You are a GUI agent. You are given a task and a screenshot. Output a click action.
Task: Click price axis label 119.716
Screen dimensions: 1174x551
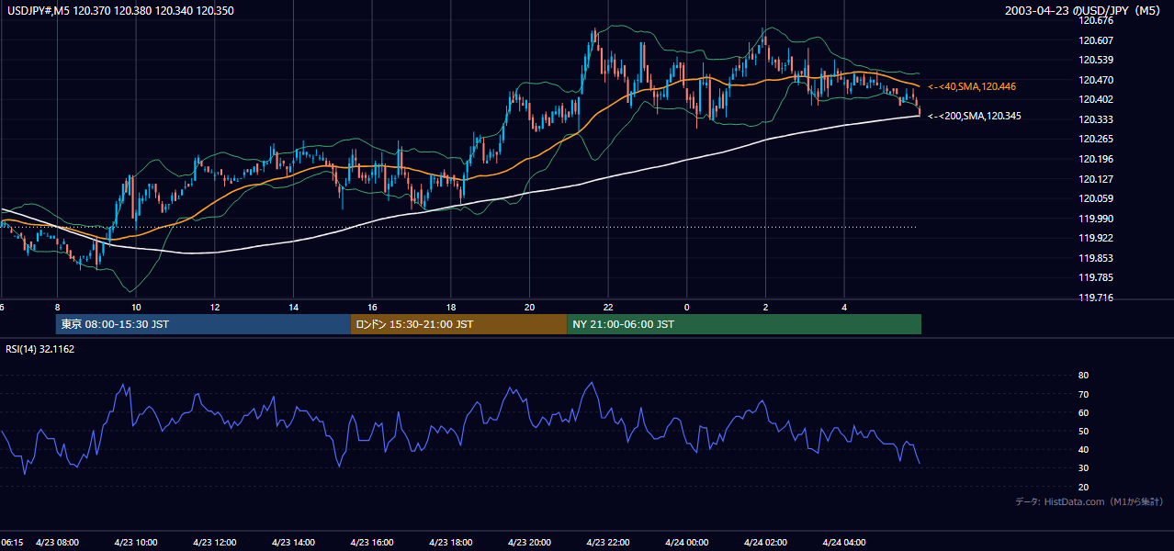pos(1097,298)
